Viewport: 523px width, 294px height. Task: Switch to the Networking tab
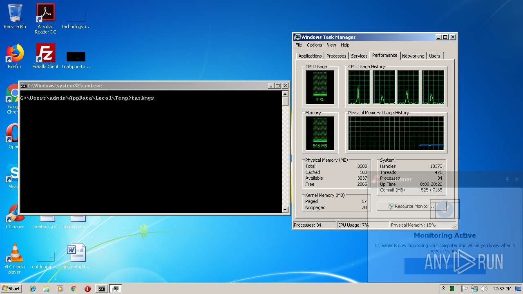coord(413,56)
